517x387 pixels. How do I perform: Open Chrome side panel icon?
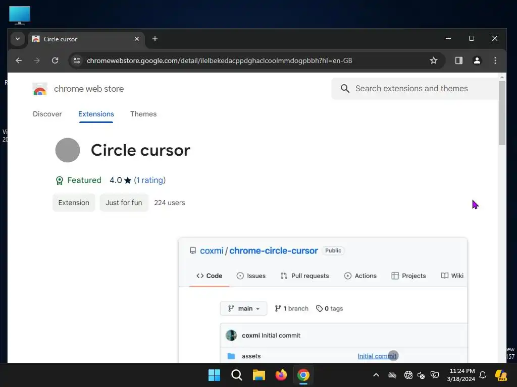point(458,60)
